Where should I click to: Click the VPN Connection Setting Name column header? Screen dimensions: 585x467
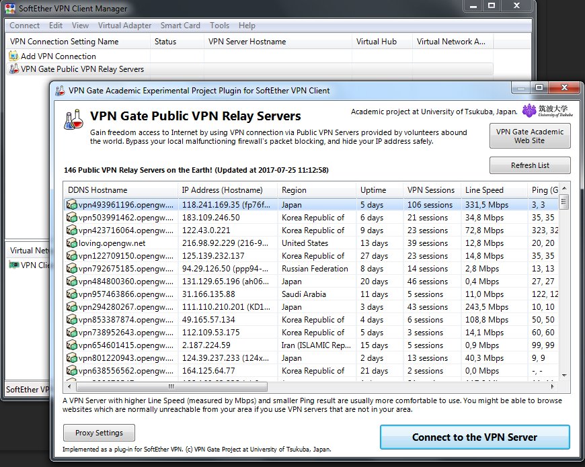click(x=77, y=42)
